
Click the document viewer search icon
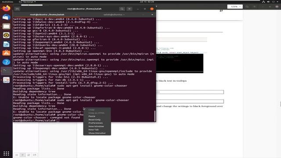pos(247,7)
